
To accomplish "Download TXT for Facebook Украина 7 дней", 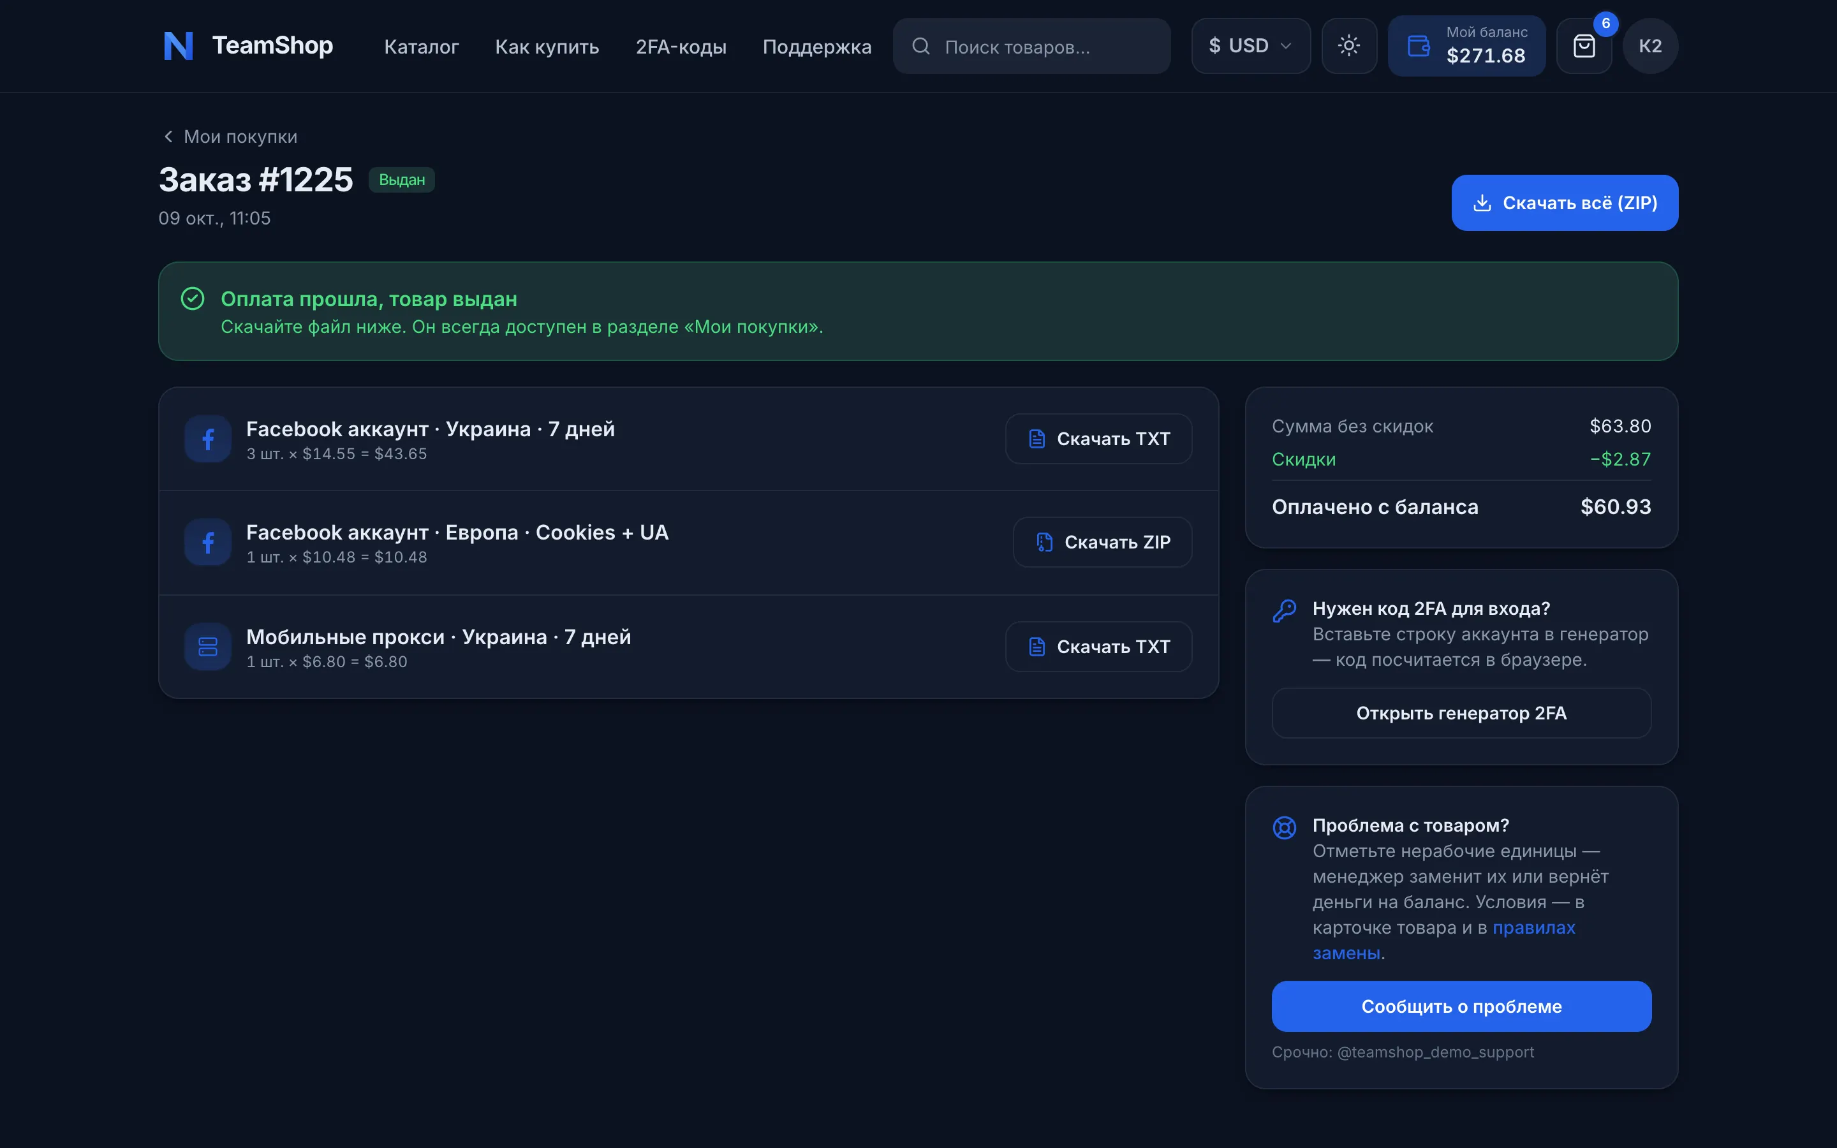I will [1098, 439].
